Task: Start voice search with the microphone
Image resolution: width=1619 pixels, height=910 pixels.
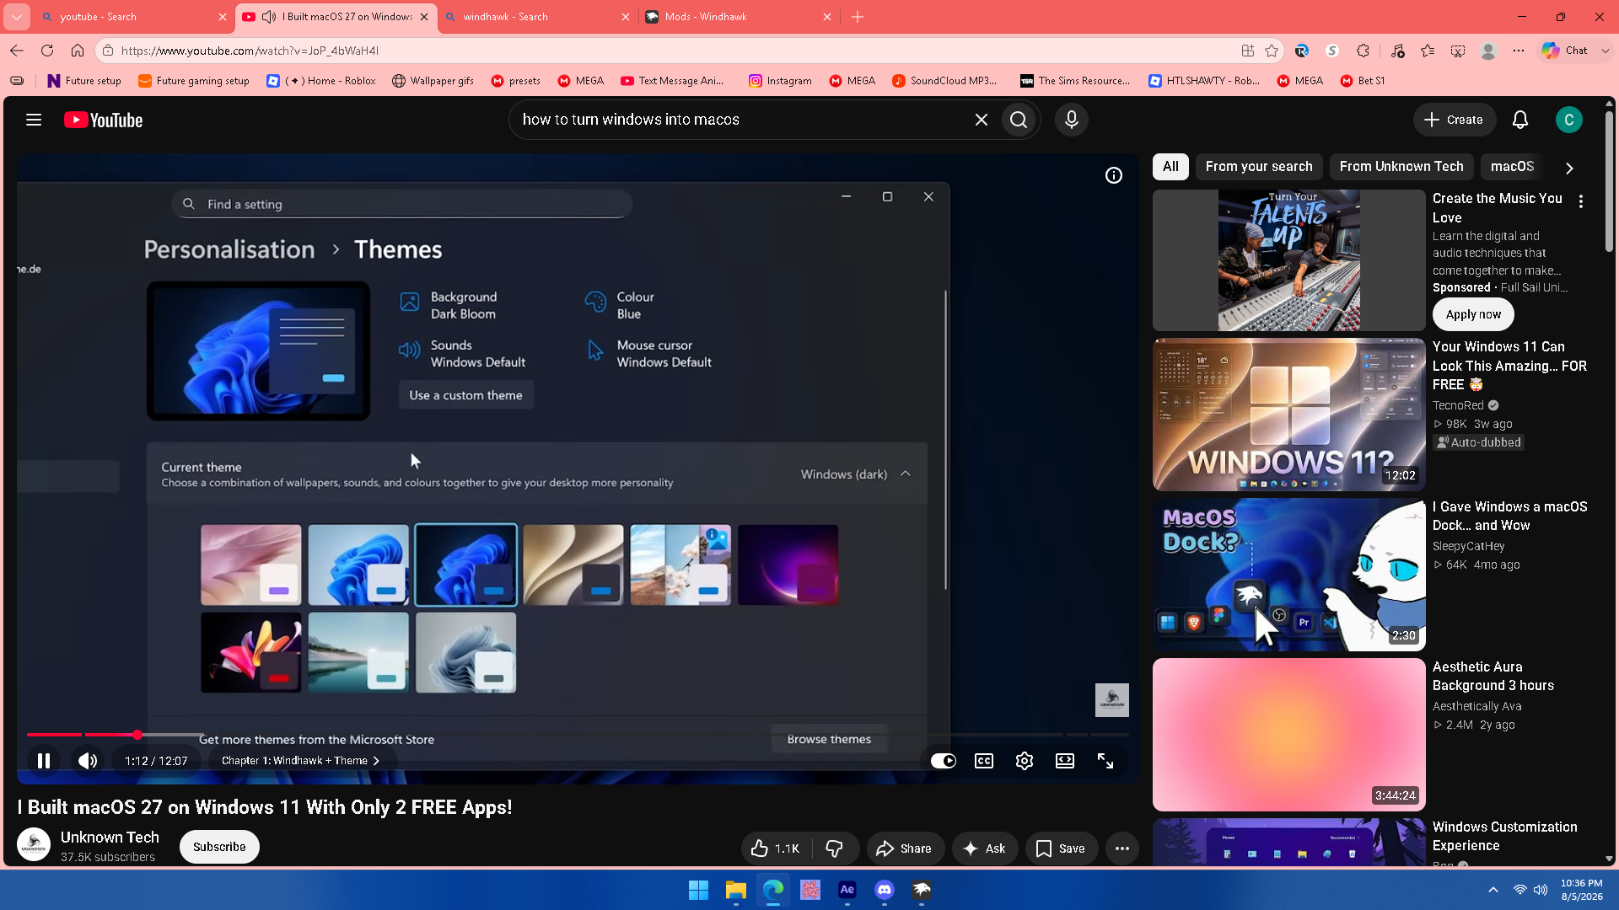Action: (x=1072, y=120)
